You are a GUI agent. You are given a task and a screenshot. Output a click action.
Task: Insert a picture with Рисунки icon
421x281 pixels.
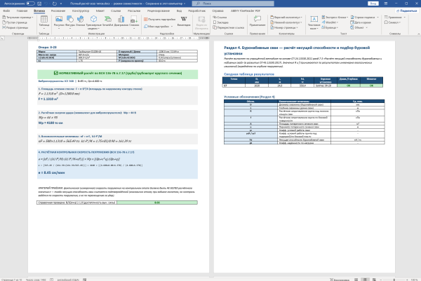coord(59,21)
